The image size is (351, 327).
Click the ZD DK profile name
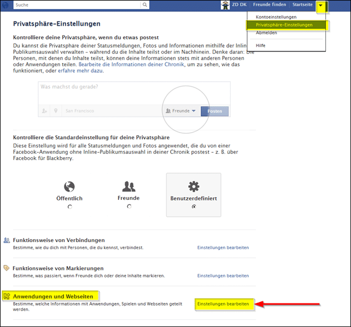[x=239, y=4]
